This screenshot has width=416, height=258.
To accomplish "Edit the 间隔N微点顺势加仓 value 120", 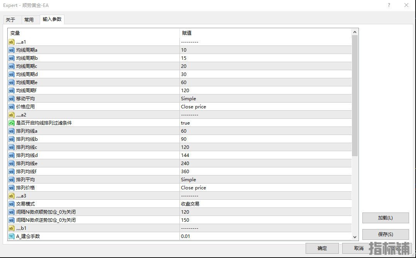I will (265, 212).
